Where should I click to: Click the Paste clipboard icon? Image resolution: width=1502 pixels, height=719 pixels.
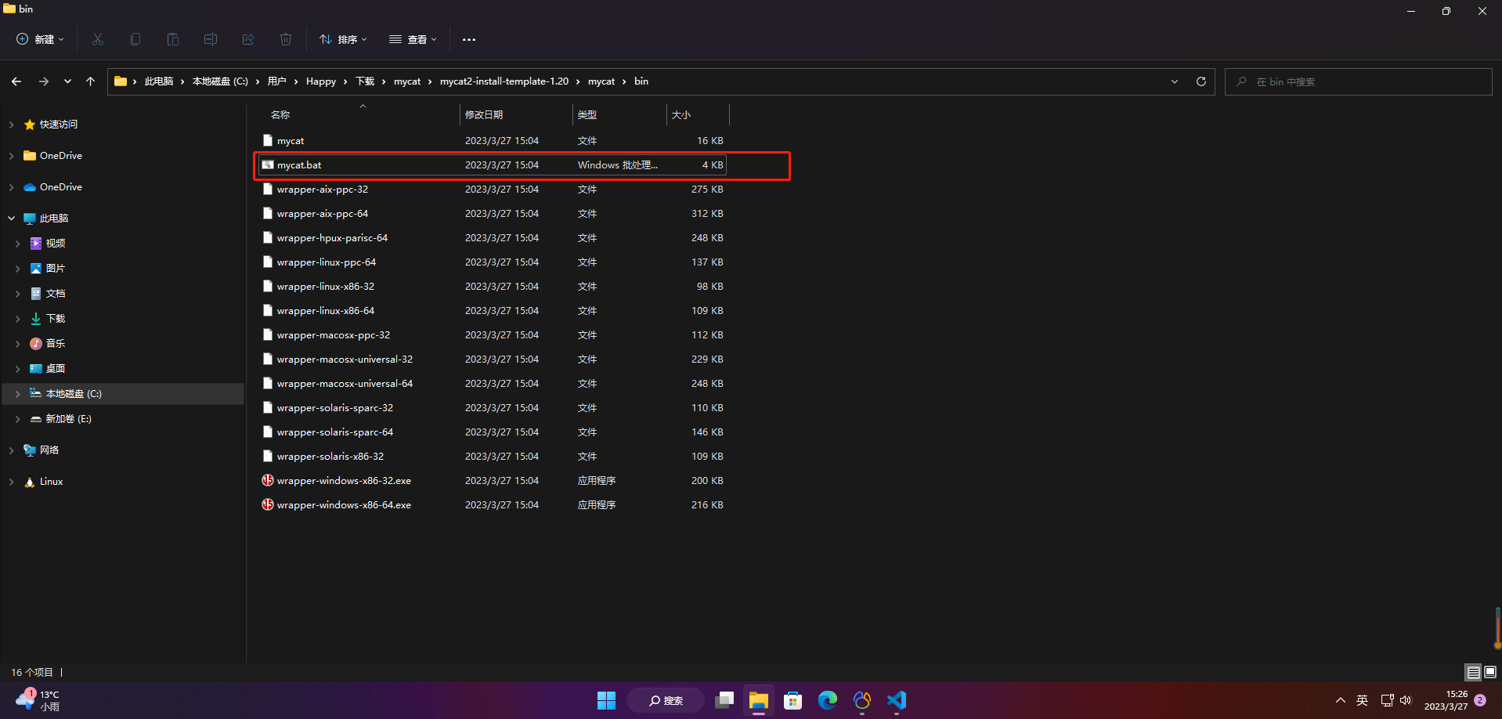(173, 39)
